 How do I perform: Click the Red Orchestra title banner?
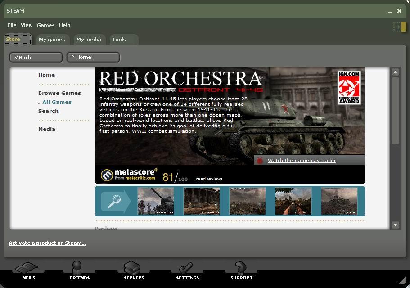pyautogui.click(x=180, y=81)
